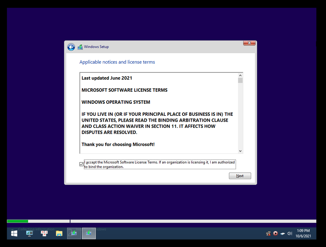This screenshot has height=247, width=326.
Task: Click the 'Applicable notices and license terms' heading
Action: click(117, 62)
